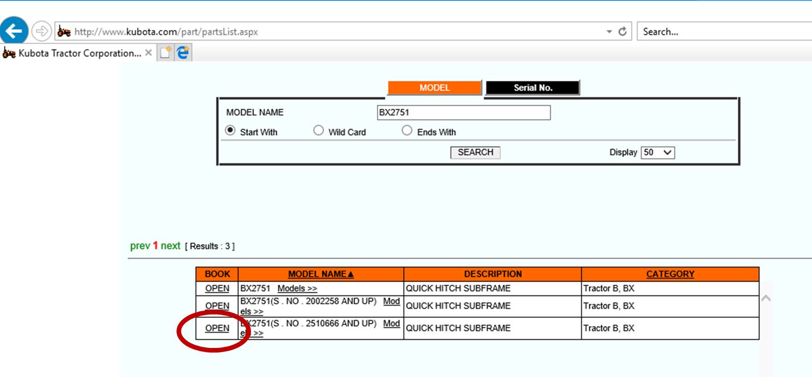Image resolution: width=812 pixels, height=377 pixels.
Task: Click the DESCRIPTION column header
Action: click(x=493, y=274)
